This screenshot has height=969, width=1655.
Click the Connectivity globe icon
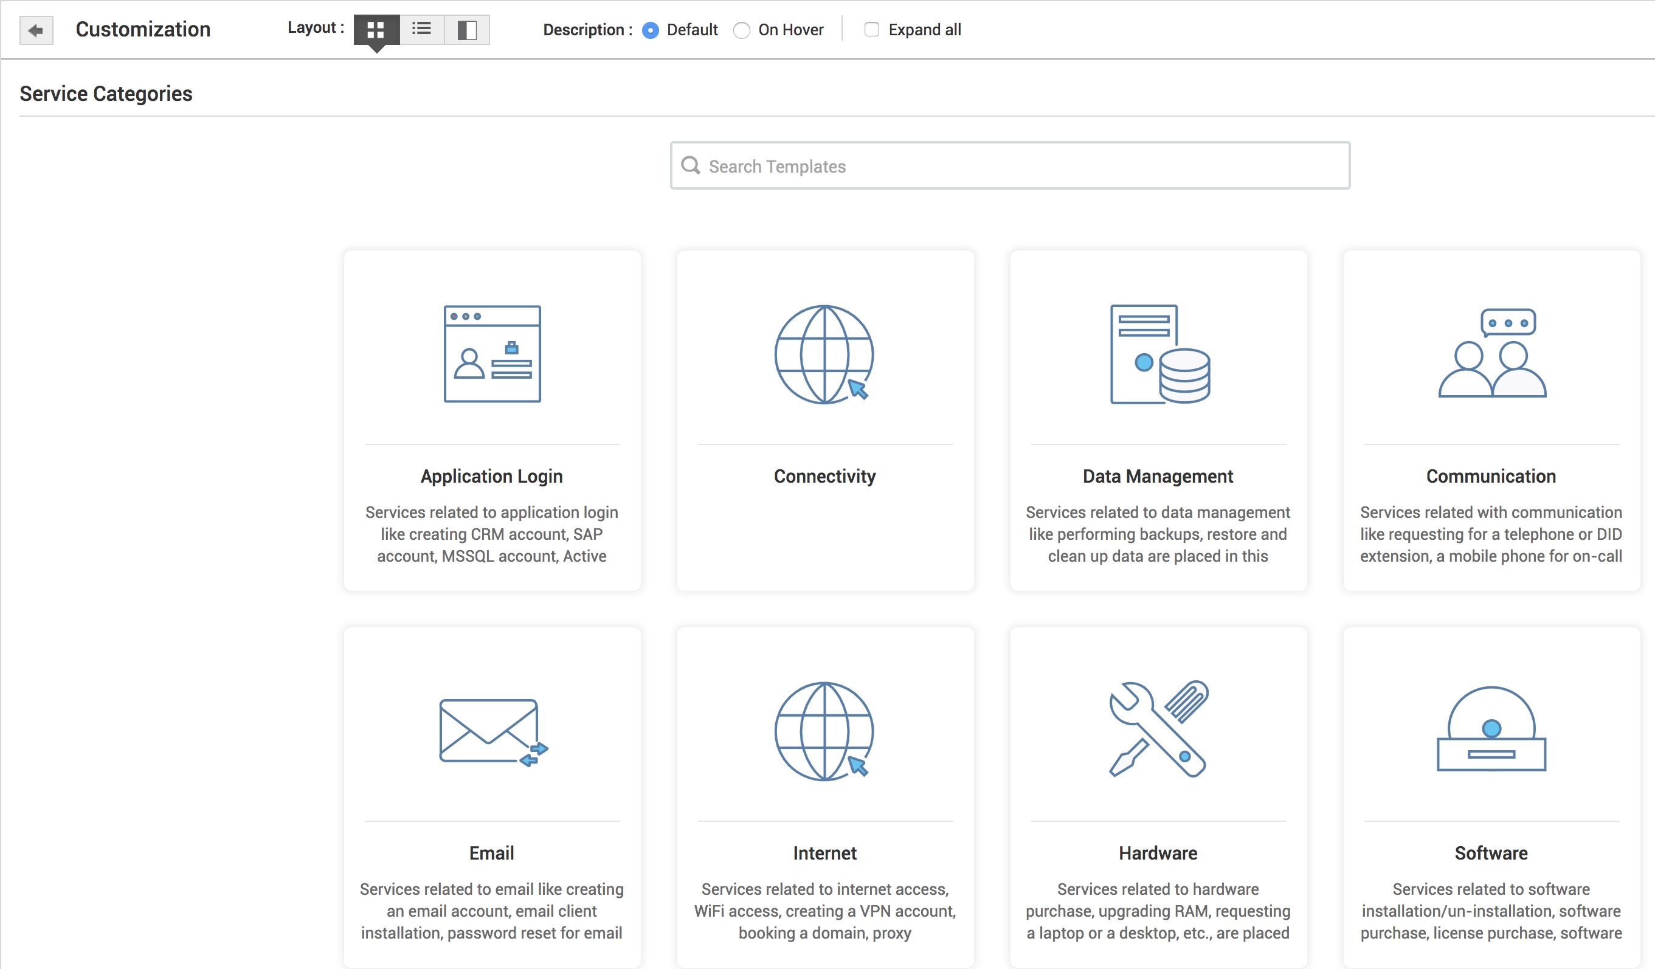click(x=825, y=354)
